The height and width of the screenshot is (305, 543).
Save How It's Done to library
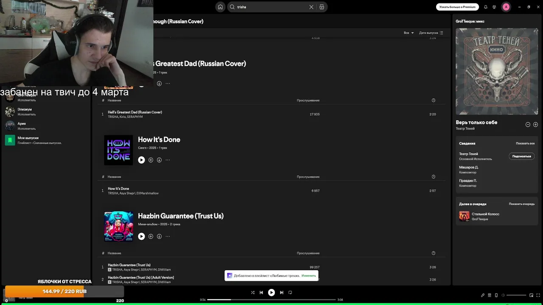click(x=151, y=160)
